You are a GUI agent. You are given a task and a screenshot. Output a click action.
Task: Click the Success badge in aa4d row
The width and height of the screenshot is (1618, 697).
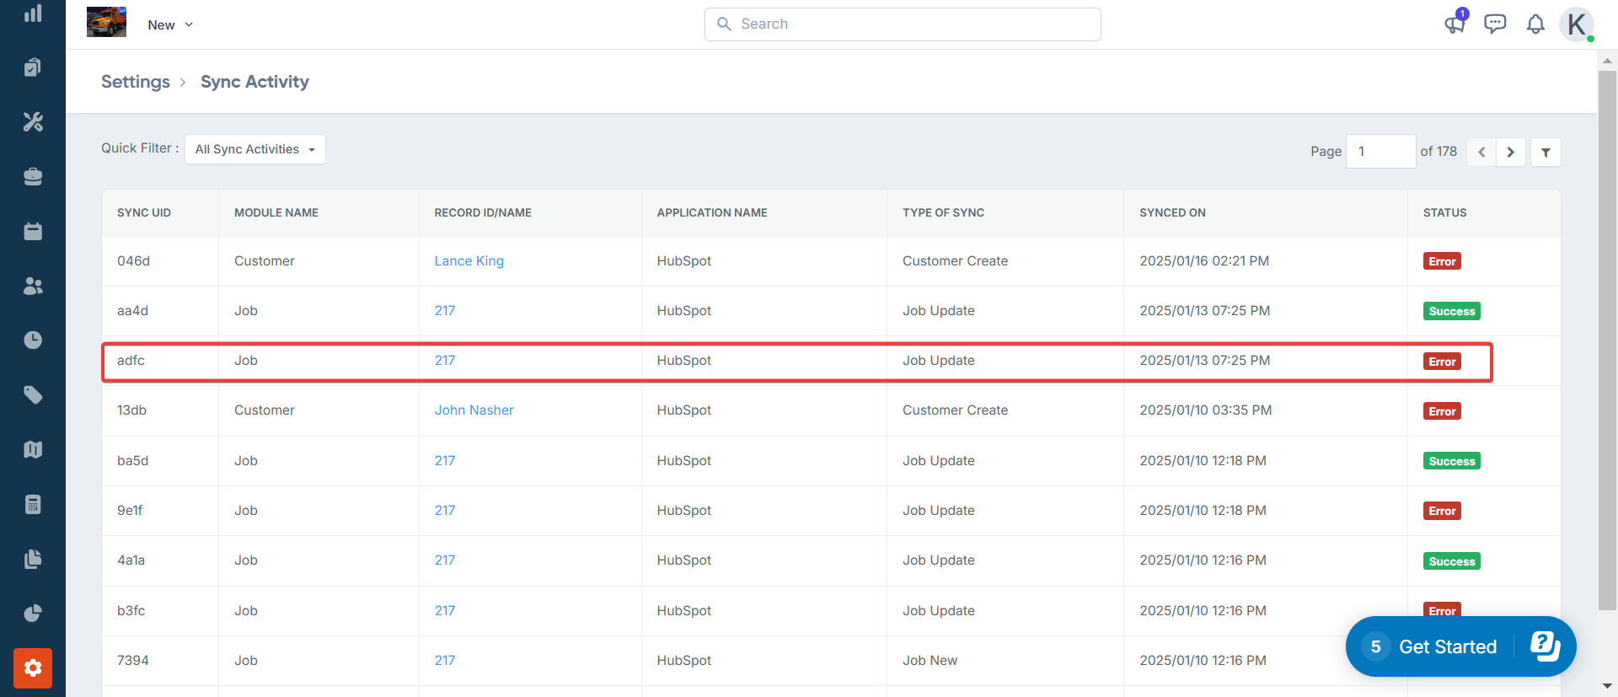point(1452,311)
